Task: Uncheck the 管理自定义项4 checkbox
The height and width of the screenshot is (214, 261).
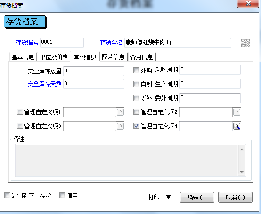Action: (136, 126)
